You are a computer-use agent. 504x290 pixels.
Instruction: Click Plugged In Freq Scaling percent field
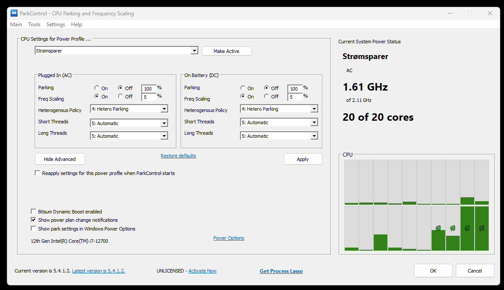[149, 97]
